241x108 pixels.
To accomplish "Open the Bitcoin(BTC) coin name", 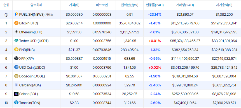I will (x=29, y=23).
